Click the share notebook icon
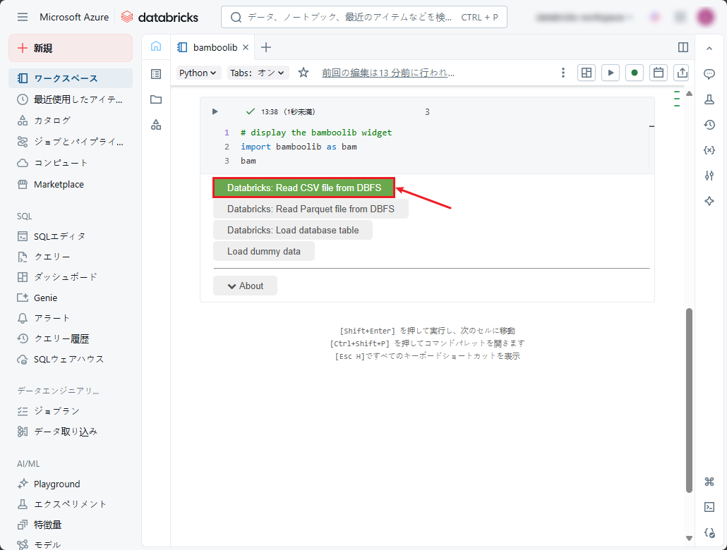Image resolution: width=727 pixels, height=550 pixels. (x=682, y=73)
